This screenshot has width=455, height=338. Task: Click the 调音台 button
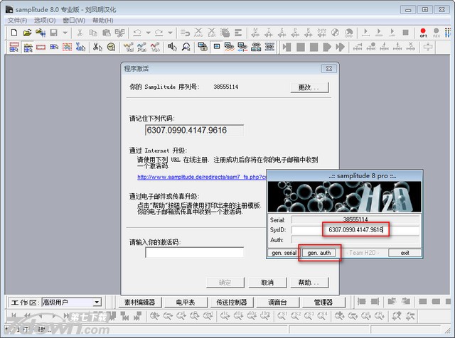click(277, 302)
